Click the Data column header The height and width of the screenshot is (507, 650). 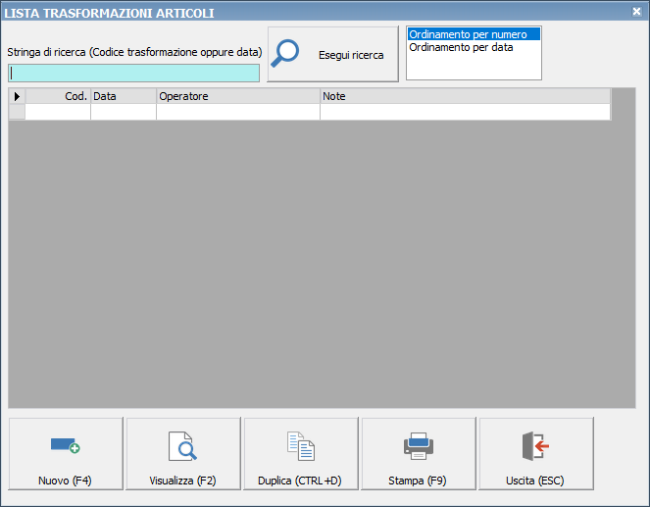pyautogui.click(x=124, y=96)
